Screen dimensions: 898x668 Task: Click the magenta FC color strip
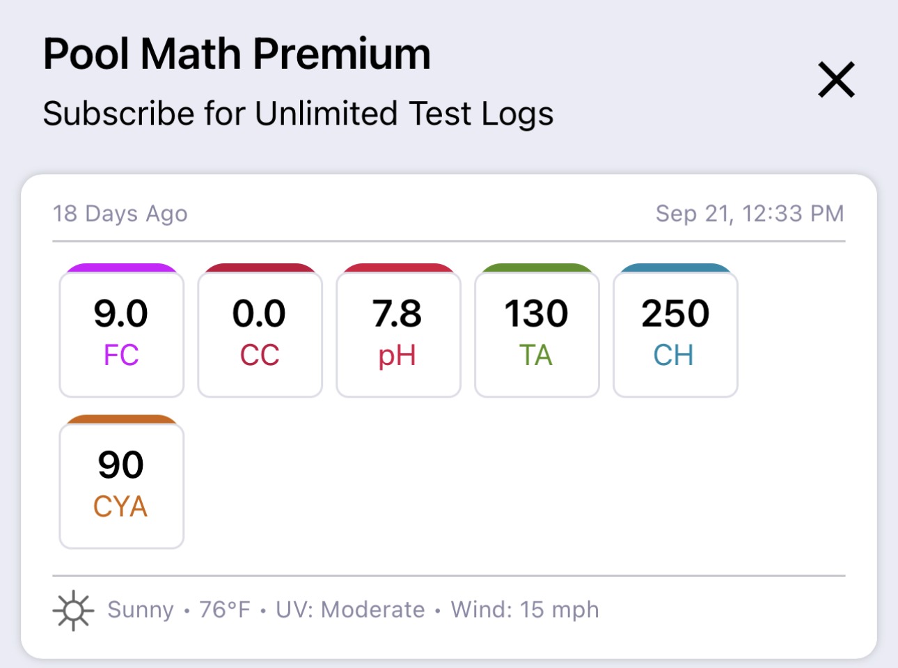[x=122, y=267]
